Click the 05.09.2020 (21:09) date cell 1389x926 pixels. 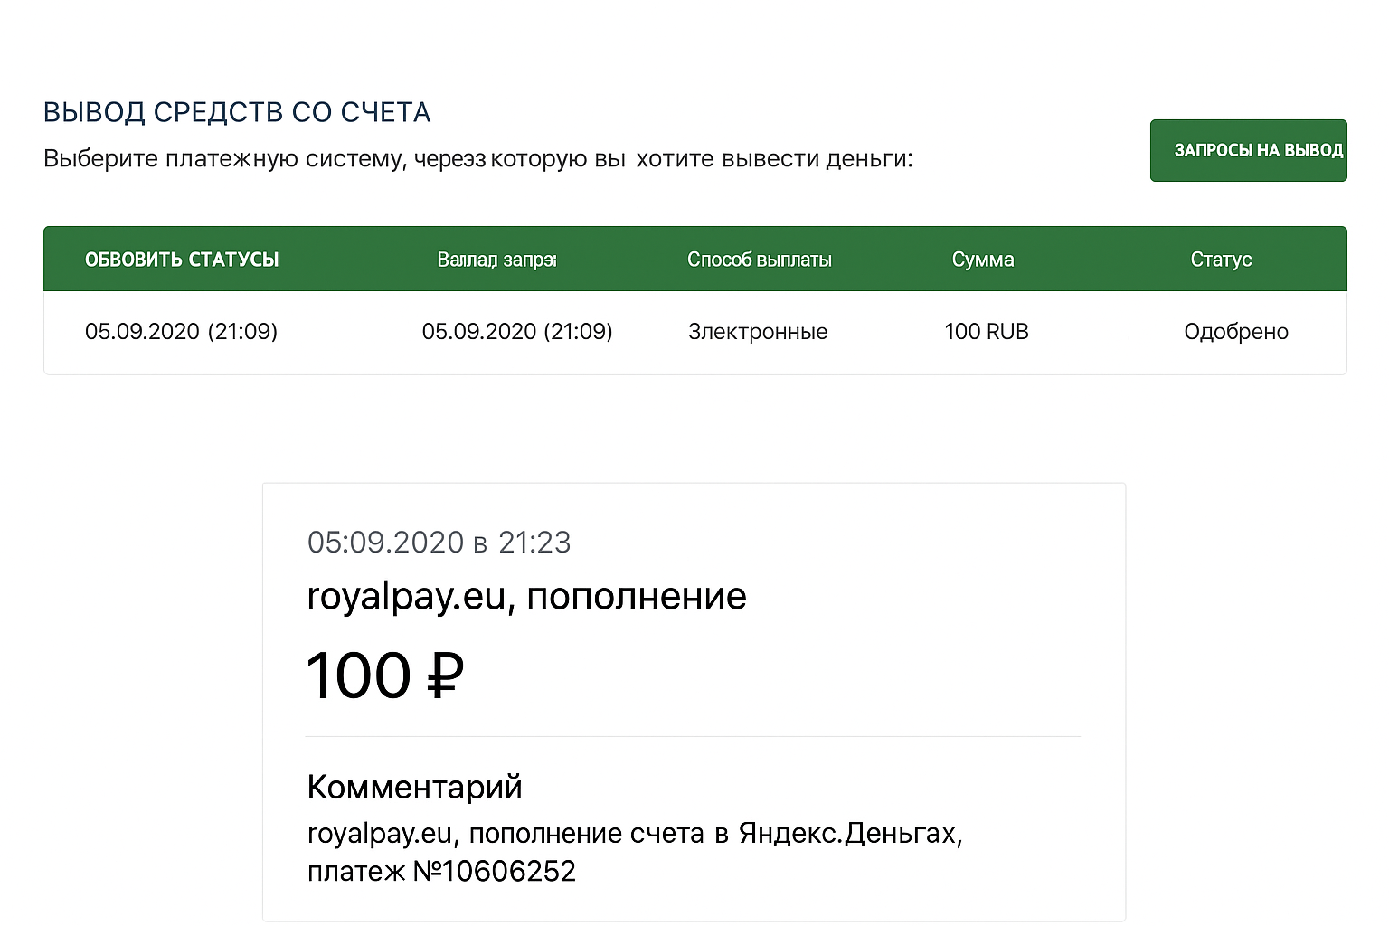click(182, 332)
